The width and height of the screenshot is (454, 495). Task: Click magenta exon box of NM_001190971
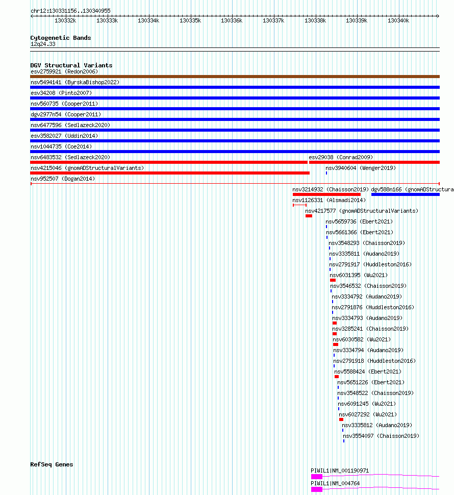(x=317, y=477)
